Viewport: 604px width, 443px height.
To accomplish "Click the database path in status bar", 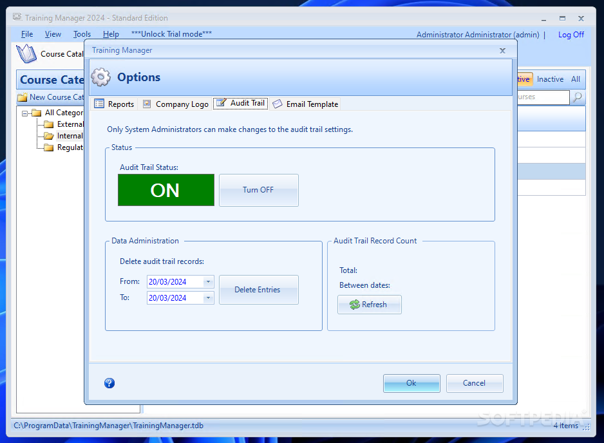I will [109, 426].
